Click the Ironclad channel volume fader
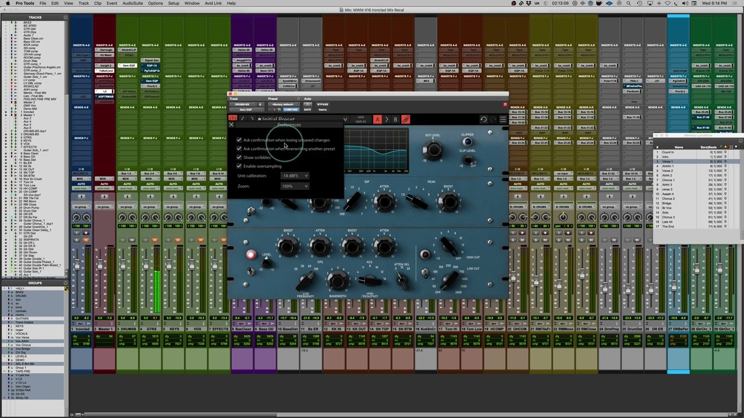The height and width of the screenshot is (418, 744). click(x=76, y=265)
